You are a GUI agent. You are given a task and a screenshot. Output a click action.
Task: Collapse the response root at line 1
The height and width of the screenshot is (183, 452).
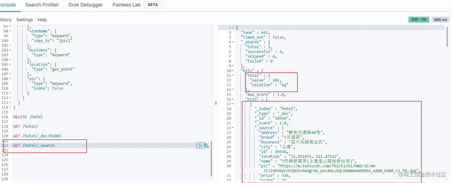tap(233, 28)
